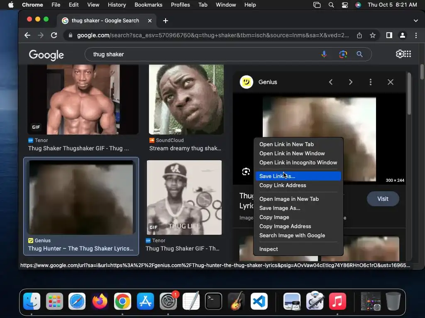The width and height of the screenshot is (425, 318).
Task: Open Tenor Thug Shaker Thugshaker GIF result
Action: pyautogui.click(x=83, y=99)
